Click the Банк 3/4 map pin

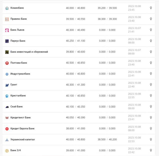[151, 151]
